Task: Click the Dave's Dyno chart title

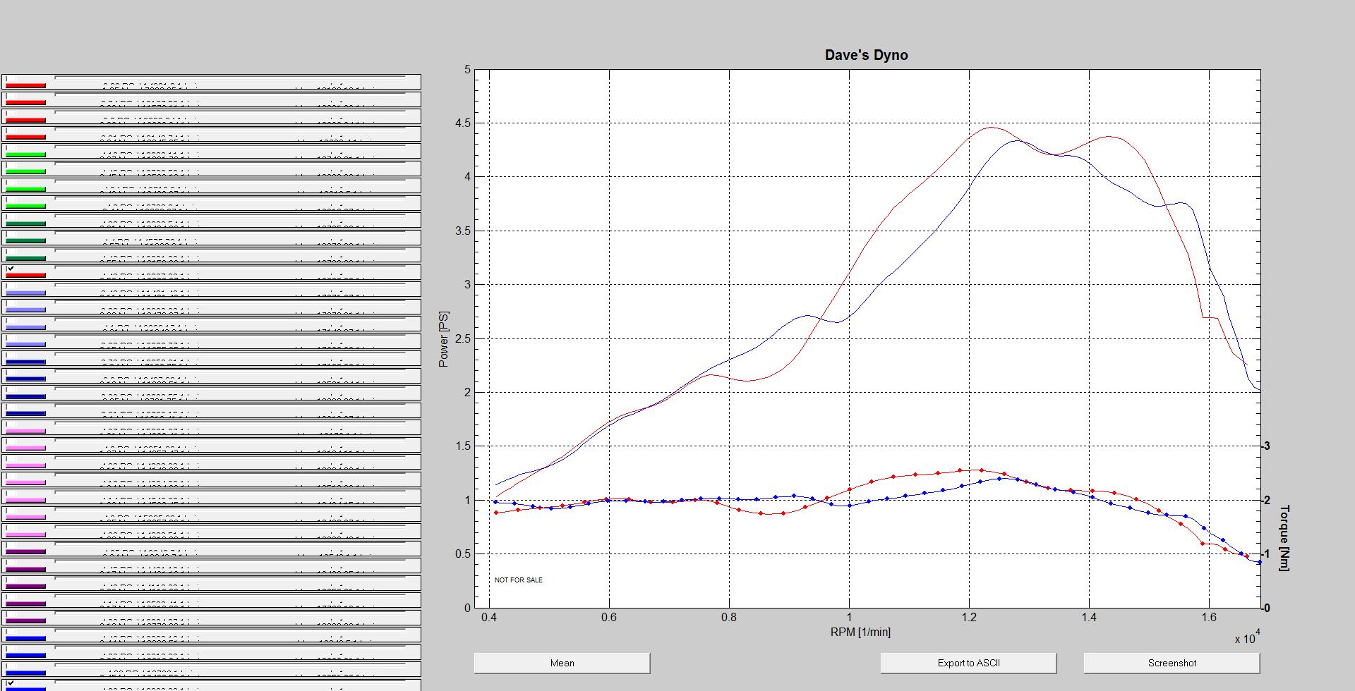Action: 866,55
